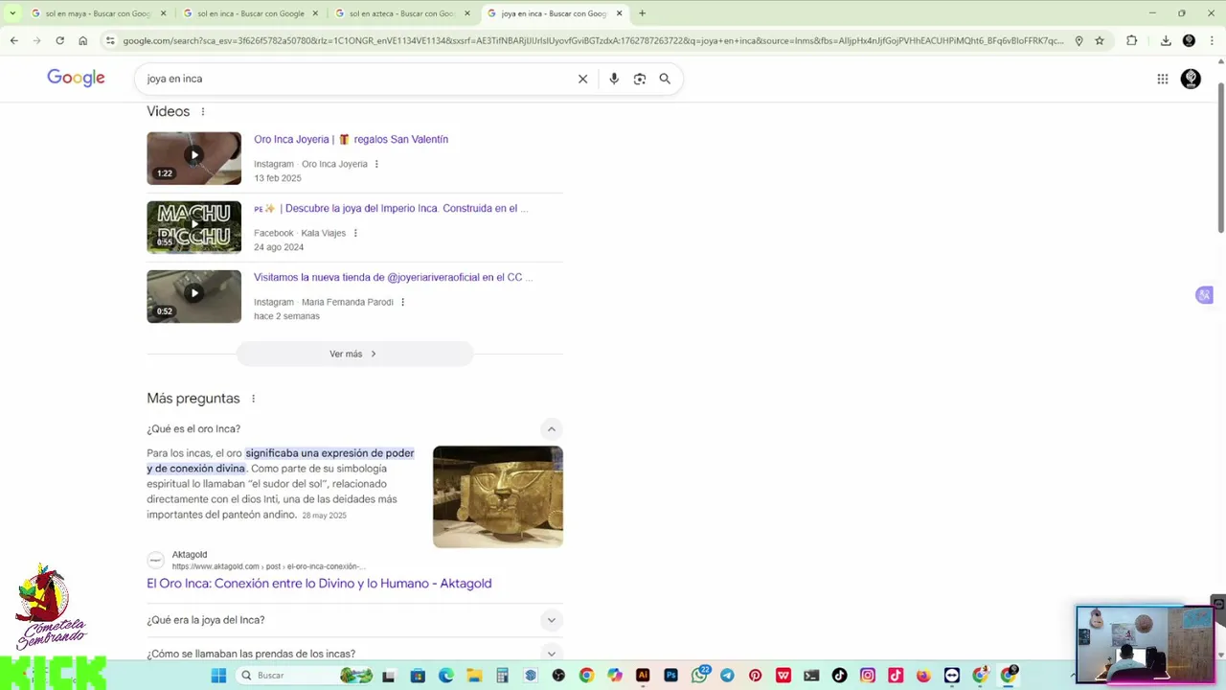The width and height of the screenshot is (1226, 690).
Task: Go back to the previous page
Action: point(13,40)
